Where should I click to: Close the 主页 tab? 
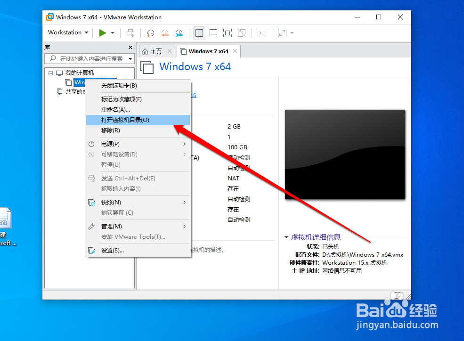pyautogui.click(x=170, y=51)
